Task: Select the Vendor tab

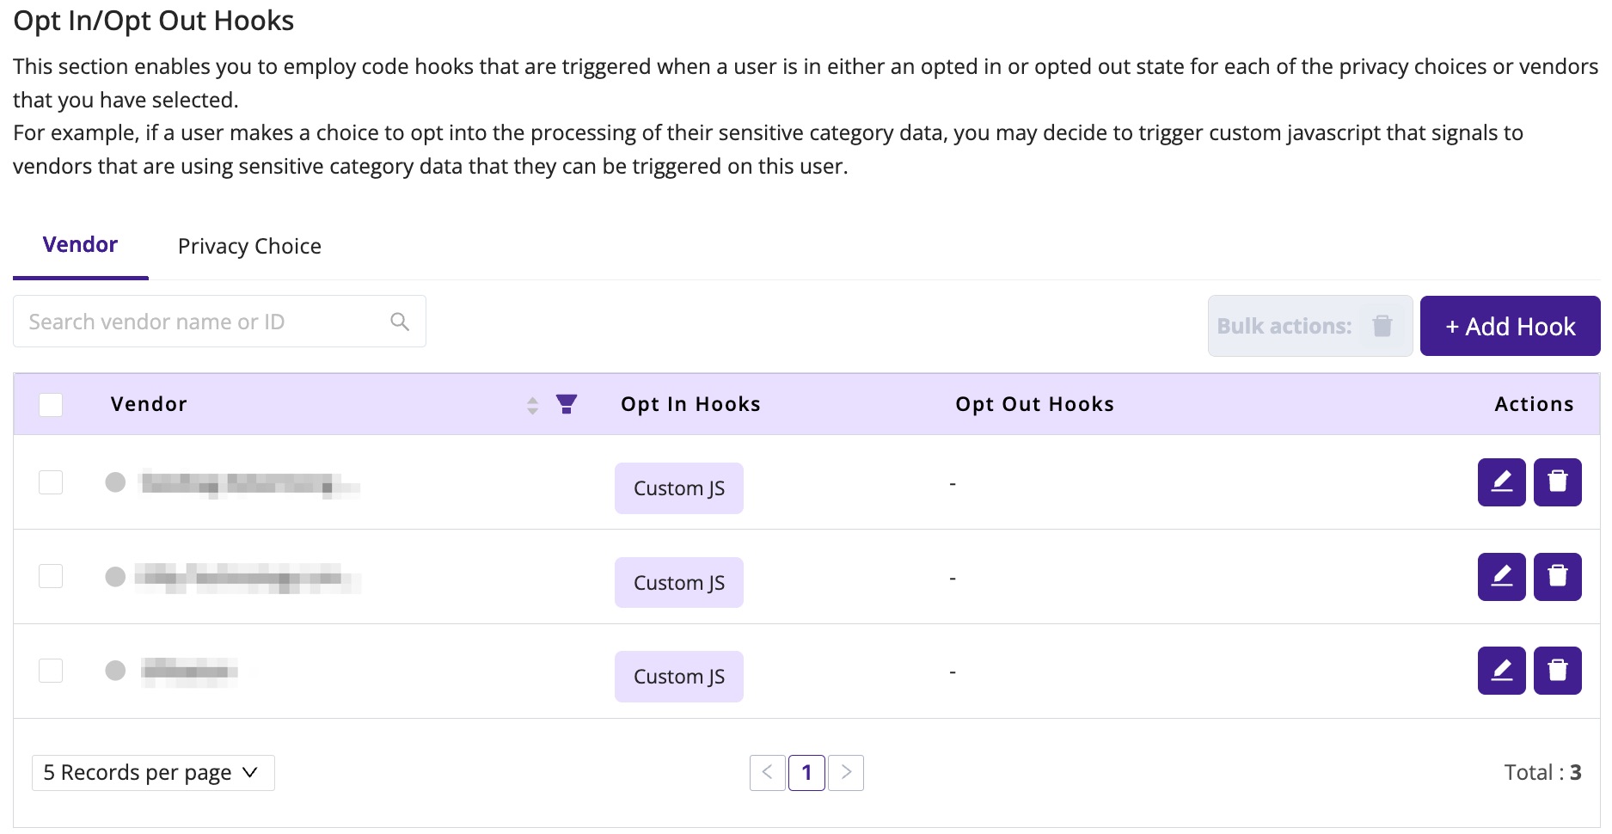Action: [x=80, y=245]
